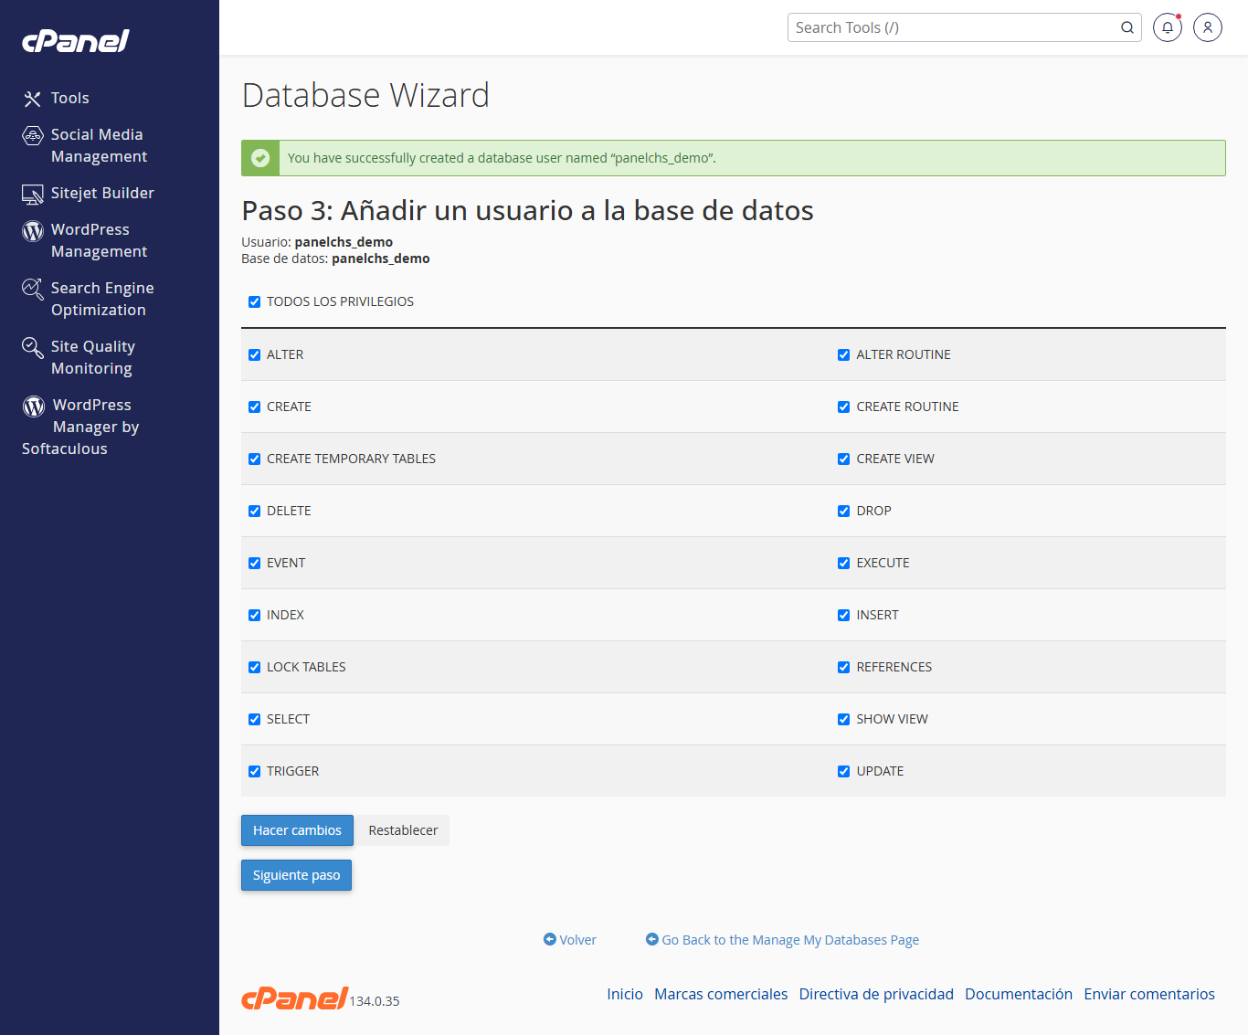Open the Inicio footer link
Viewport: 1248px width, 1035px height.
tap(625, 994)
